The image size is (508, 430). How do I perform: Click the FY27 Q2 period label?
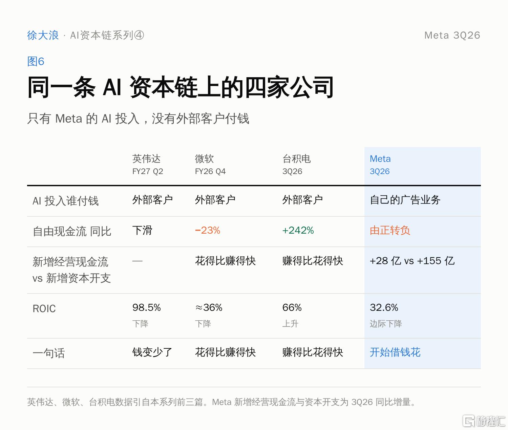coord(148,171)
